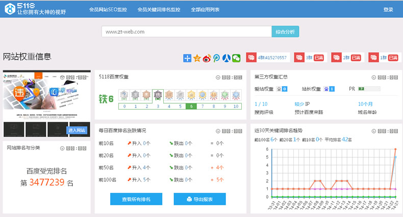403x217 pixels.
Task: Click the orange peak point on trend chart
Action: [x=395, y=149]
